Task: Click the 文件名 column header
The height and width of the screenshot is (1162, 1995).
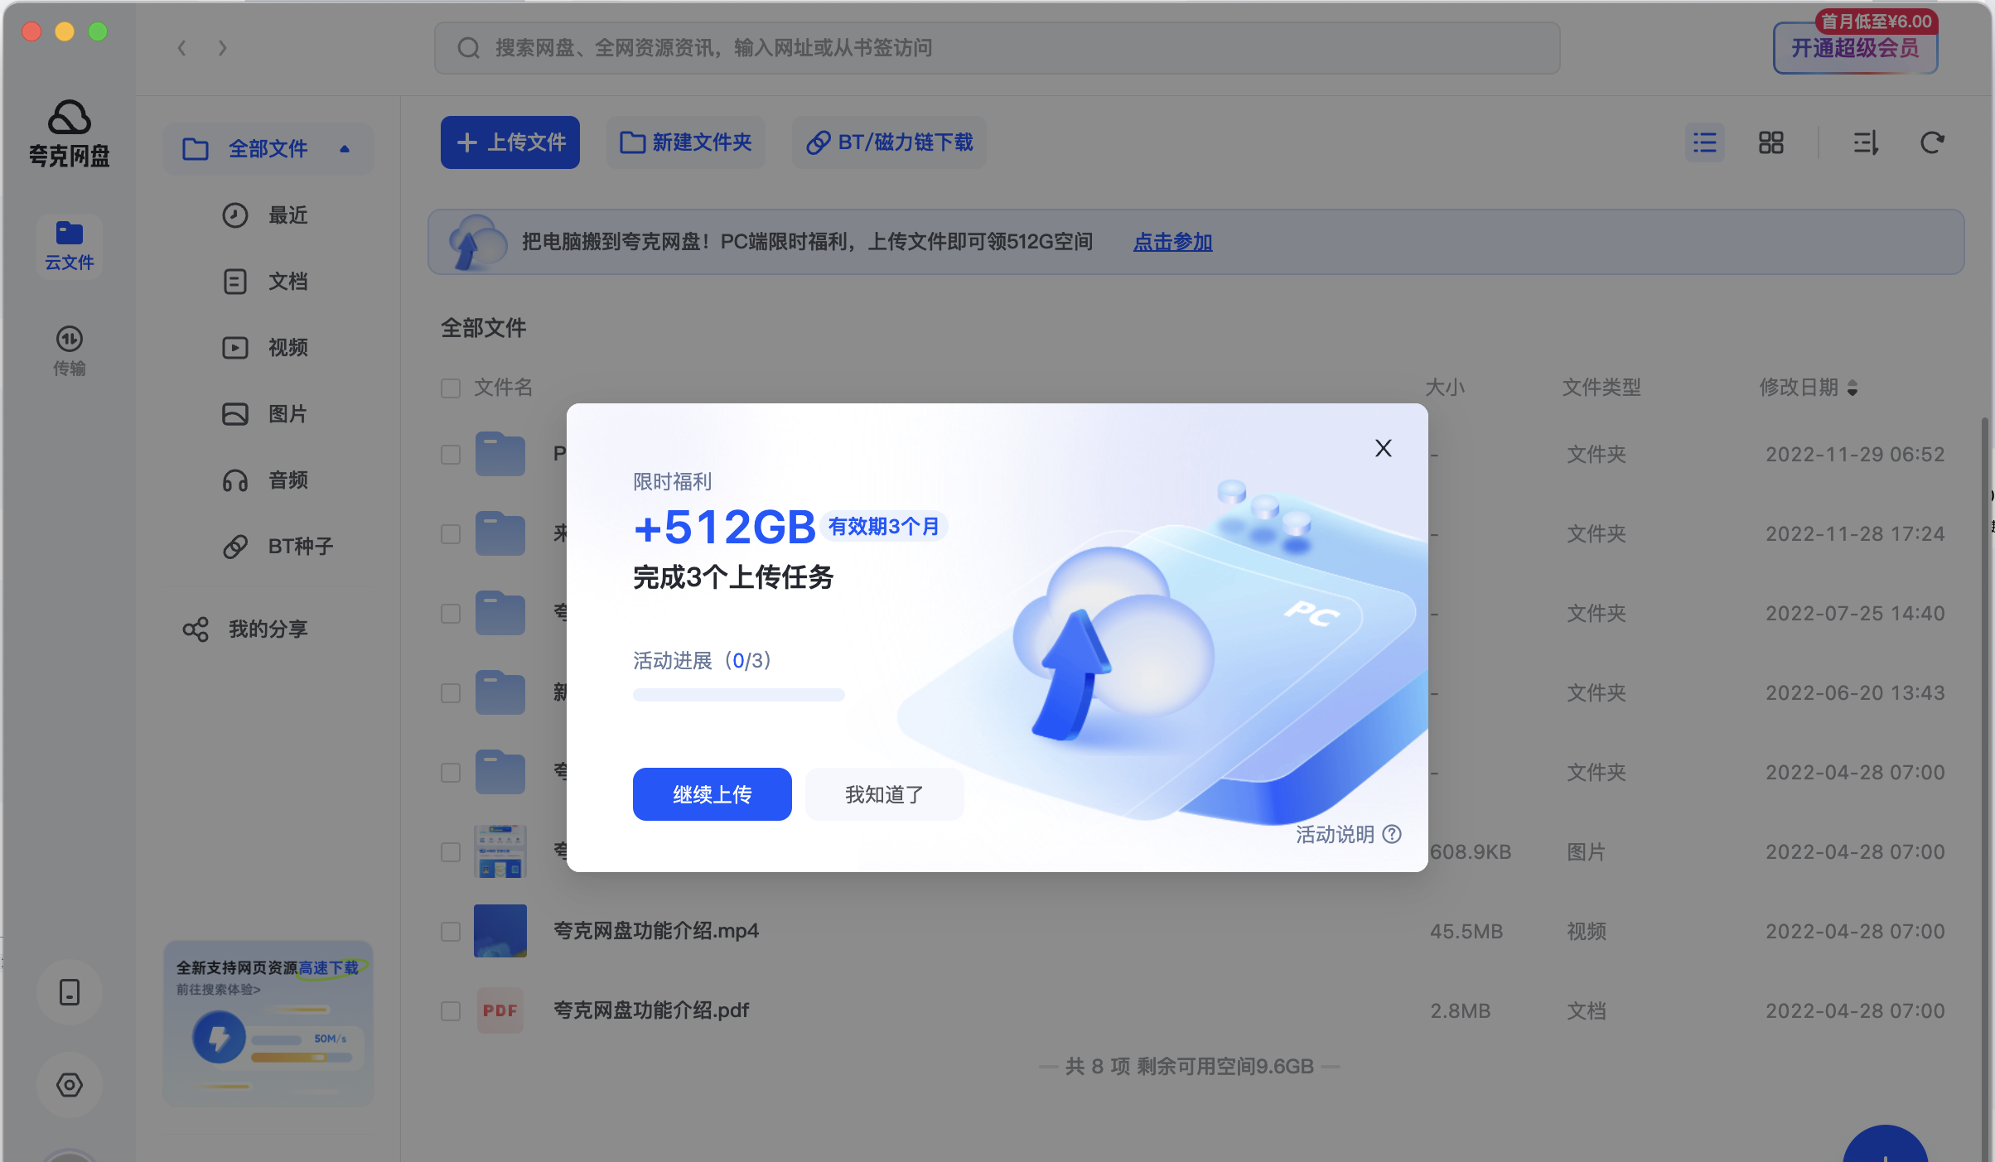Action: pyautogui.click(x=503, y=388)
